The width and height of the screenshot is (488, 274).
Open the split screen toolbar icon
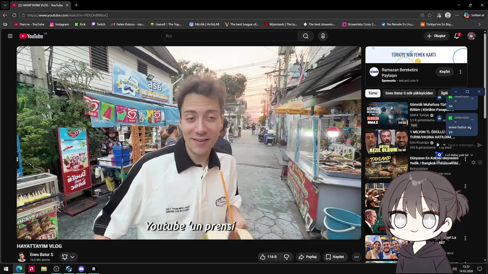[x=422, y=15]
